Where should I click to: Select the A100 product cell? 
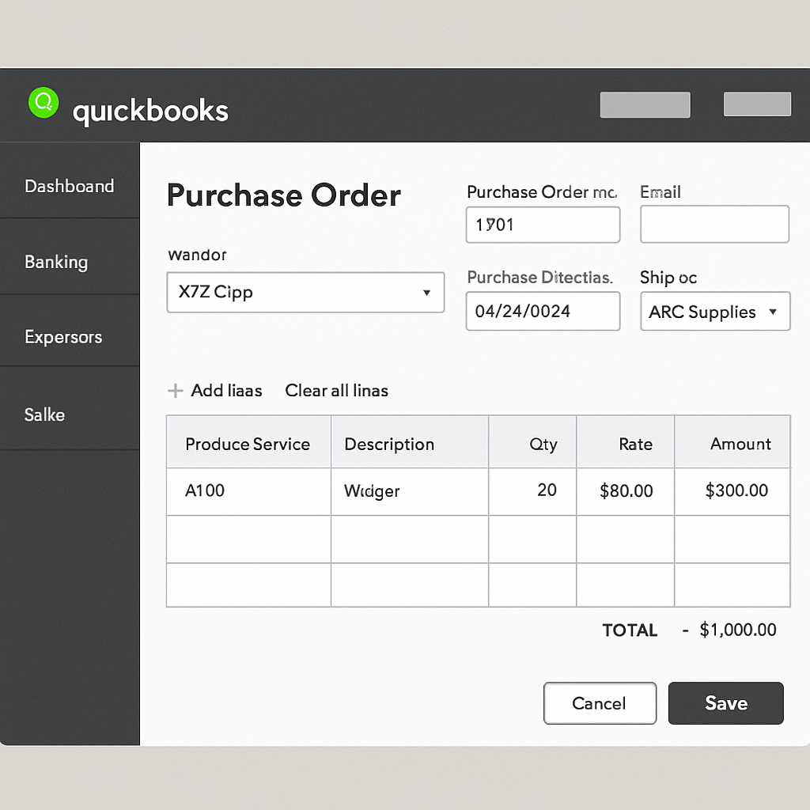248,491
